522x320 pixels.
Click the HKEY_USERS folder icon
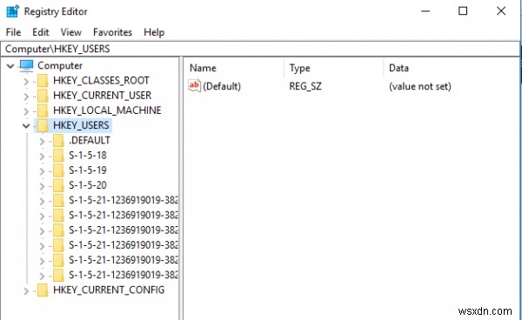[x=43, y=125]
